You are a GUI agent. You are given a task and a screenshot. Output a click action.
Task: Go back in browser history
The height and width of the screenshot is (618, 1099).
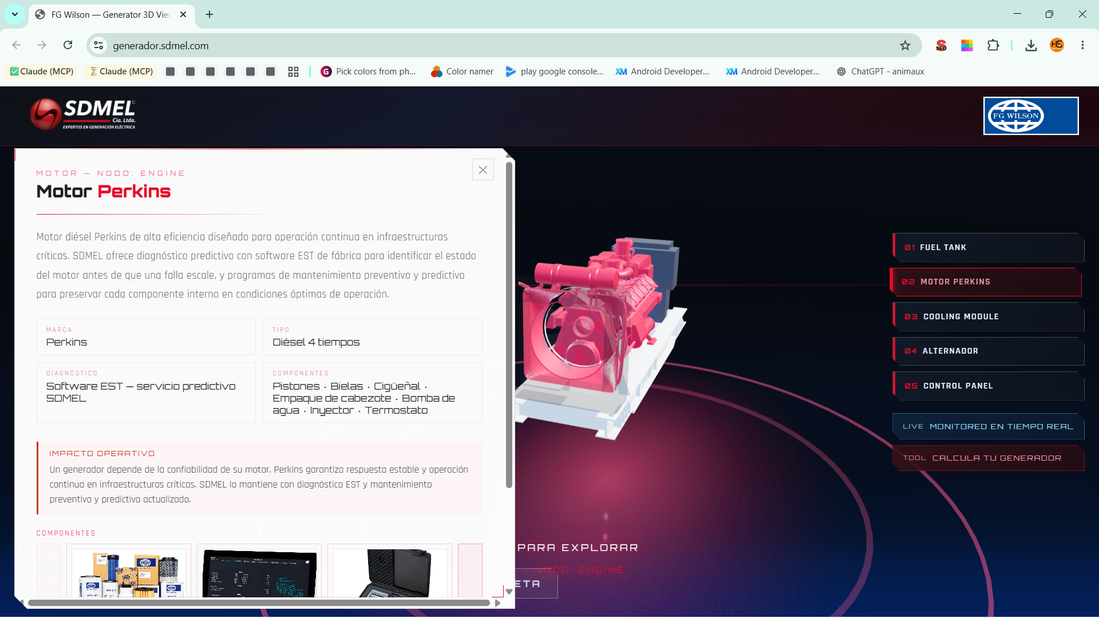[x=17, y=45]
